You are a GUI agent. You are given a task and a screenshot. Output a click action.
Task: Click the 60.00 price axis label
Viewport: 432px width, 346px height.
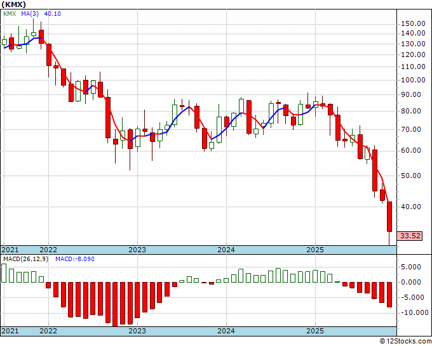click(x=411, y=150)
